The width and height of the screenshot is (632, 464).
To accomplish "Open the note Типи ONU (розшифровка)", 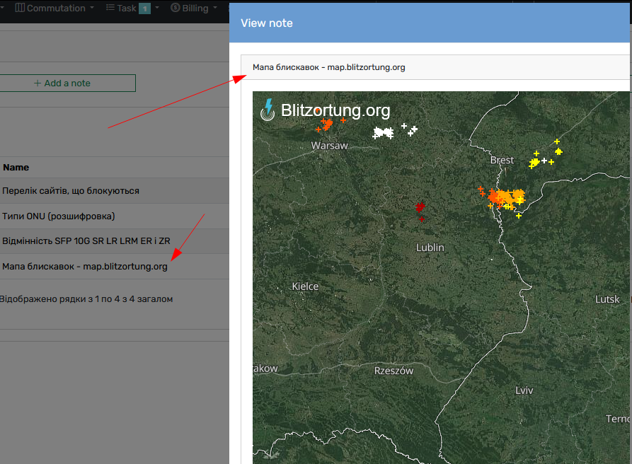I will click(59, 216).
